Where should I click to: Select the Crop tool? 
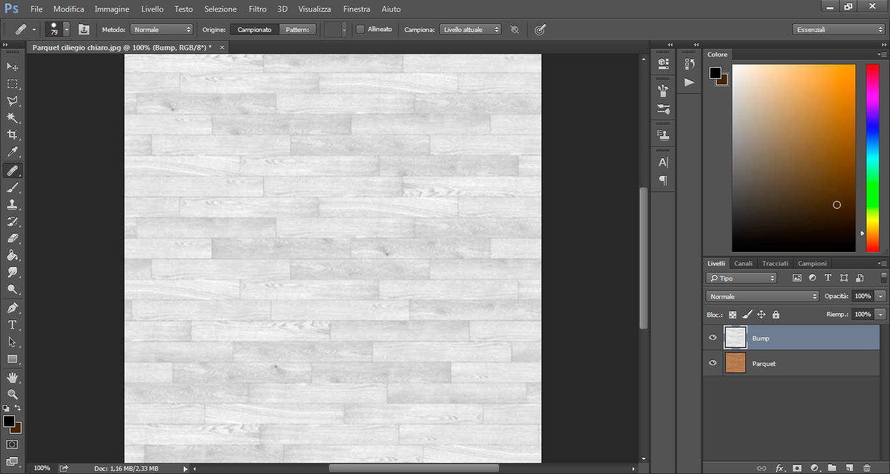point(12,135)
